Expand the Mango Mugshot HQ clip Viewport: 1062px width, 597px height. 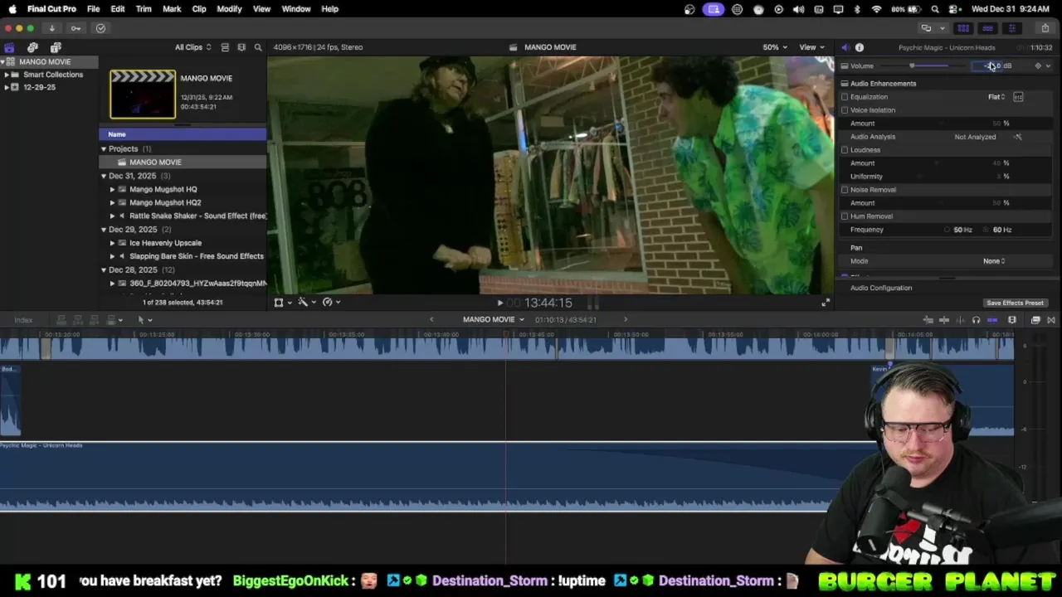click(112, 189)
